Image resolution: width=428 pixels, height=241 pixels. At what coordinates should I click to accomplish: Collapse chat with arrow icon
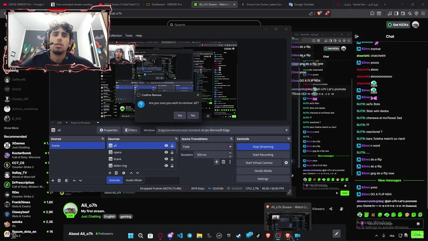click(356, 36)
